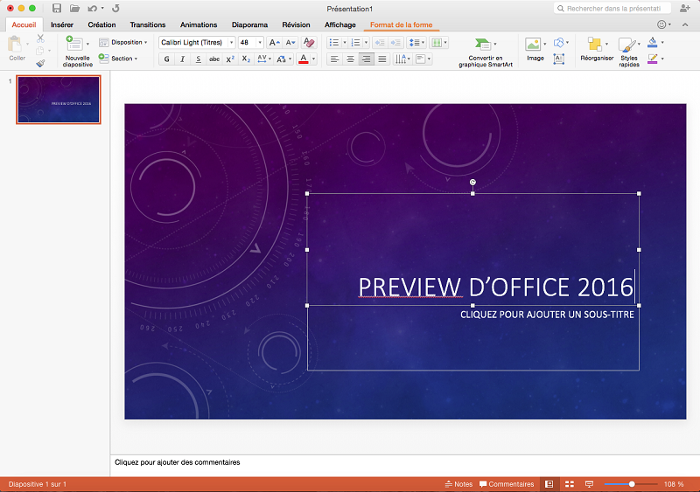700x492 pixels.
Task: Toggle italic formatting
Action: pyautogui.click(x=182, y=59)
